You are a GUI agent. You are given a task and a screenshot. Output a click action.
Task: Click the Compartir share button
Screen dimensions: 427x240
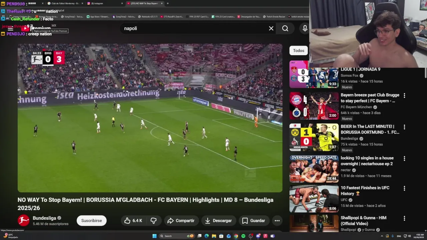pyautogui.click(x=181, y=221)
